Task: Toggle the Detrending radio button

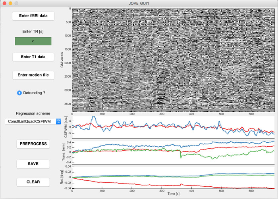Action: pos(19,93)
